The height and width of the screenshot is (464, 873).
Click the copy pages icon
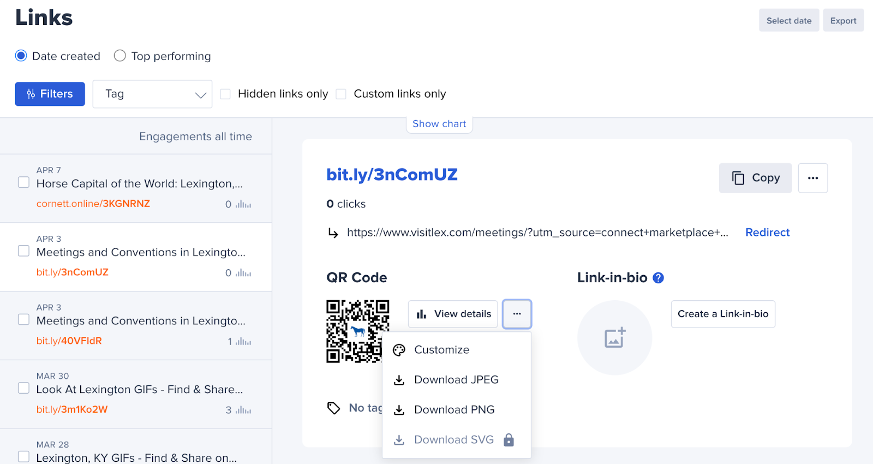(738, 178)
